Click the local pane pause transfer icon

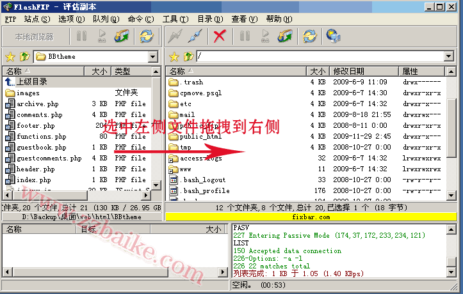[81, 36]
